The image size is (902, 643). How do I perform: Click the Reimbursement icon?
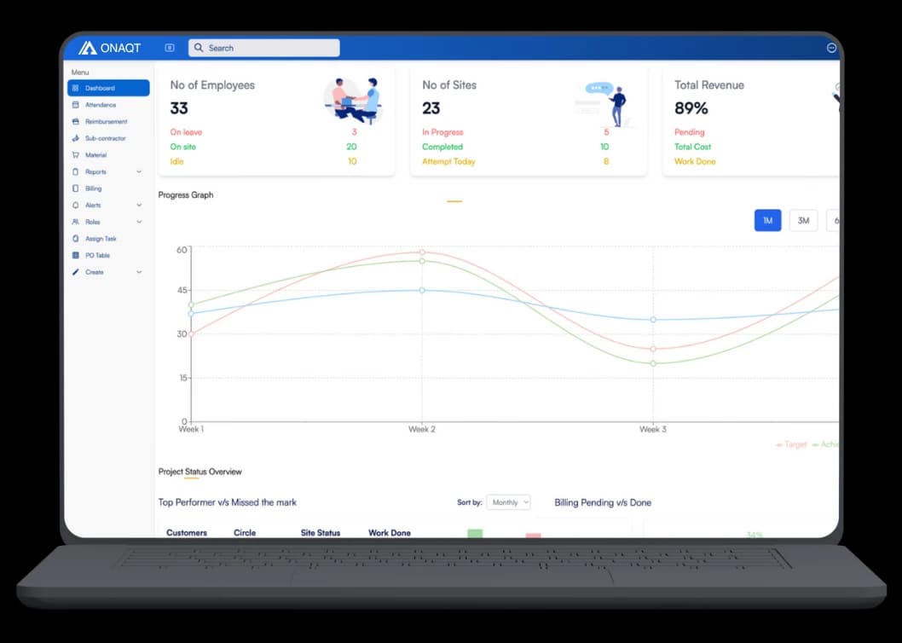(78, 121)
